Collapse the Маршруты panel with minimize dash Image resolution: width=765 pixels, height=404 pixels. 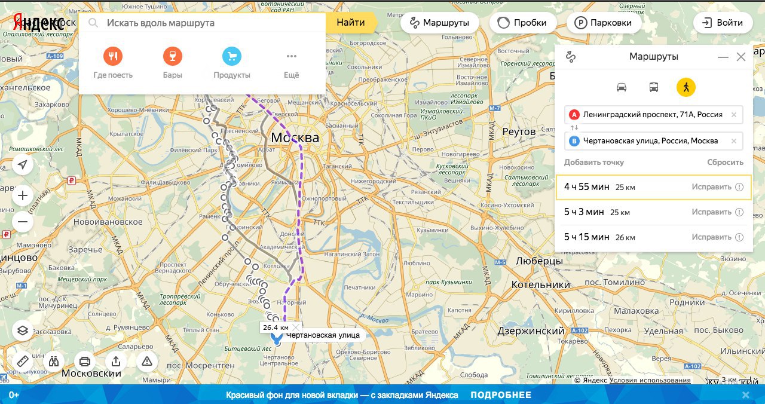(x=723, y=57)
